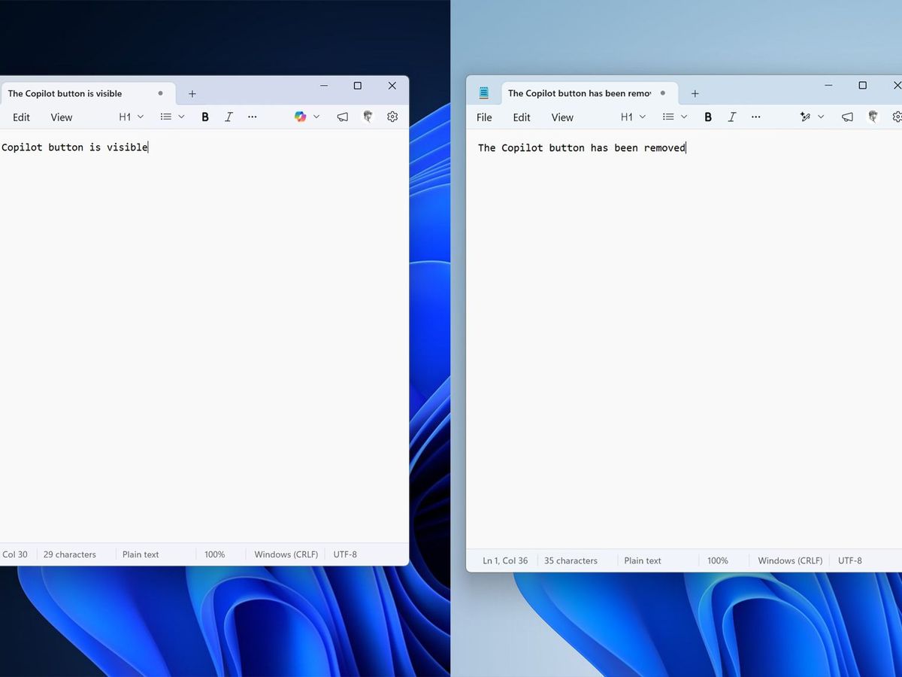Image resolution: width=902 pixels, height=677 pixels.
Task: Expand the Rewrite chevron in 'has been removed' window
Action: tap(821, 117)
